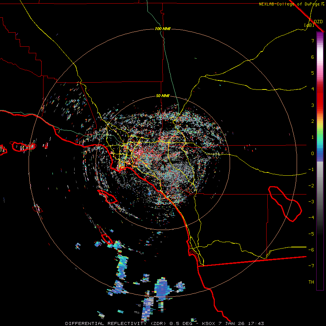Click the -2 value on the scale

tap(311, 186)
